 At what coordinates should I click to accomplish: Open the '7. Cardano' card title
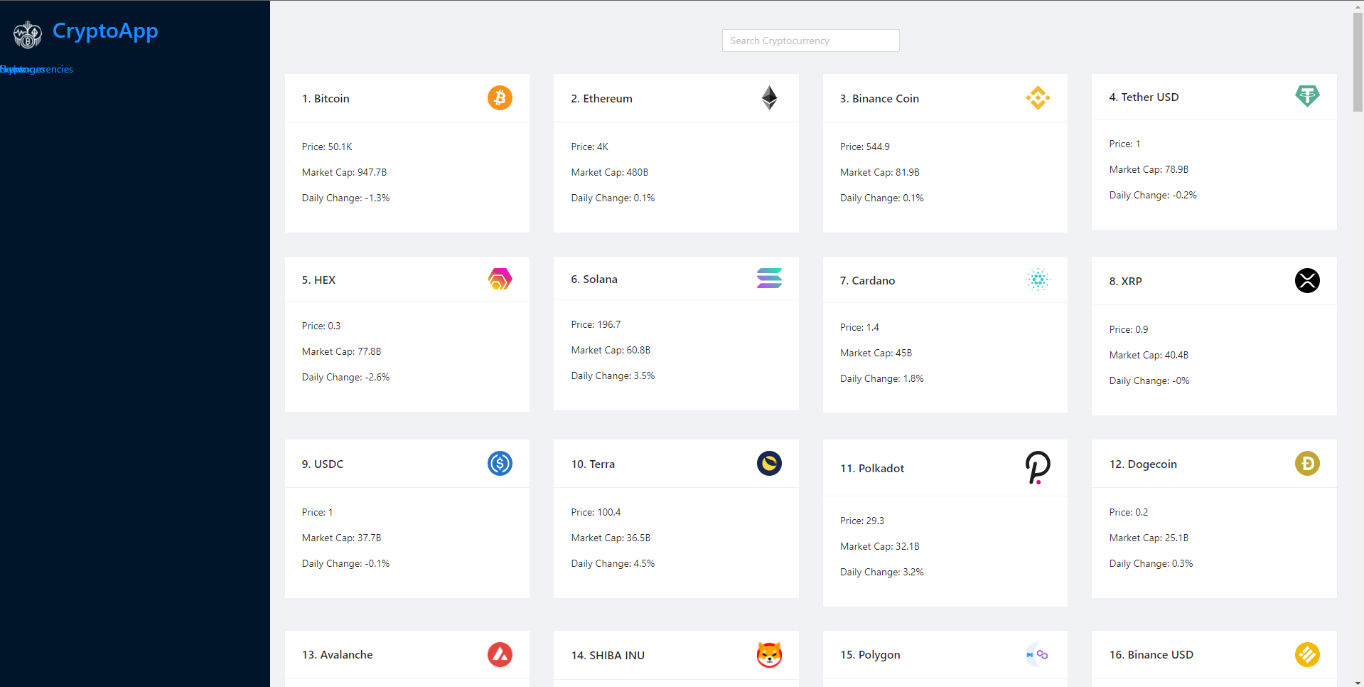click(867, 280)
